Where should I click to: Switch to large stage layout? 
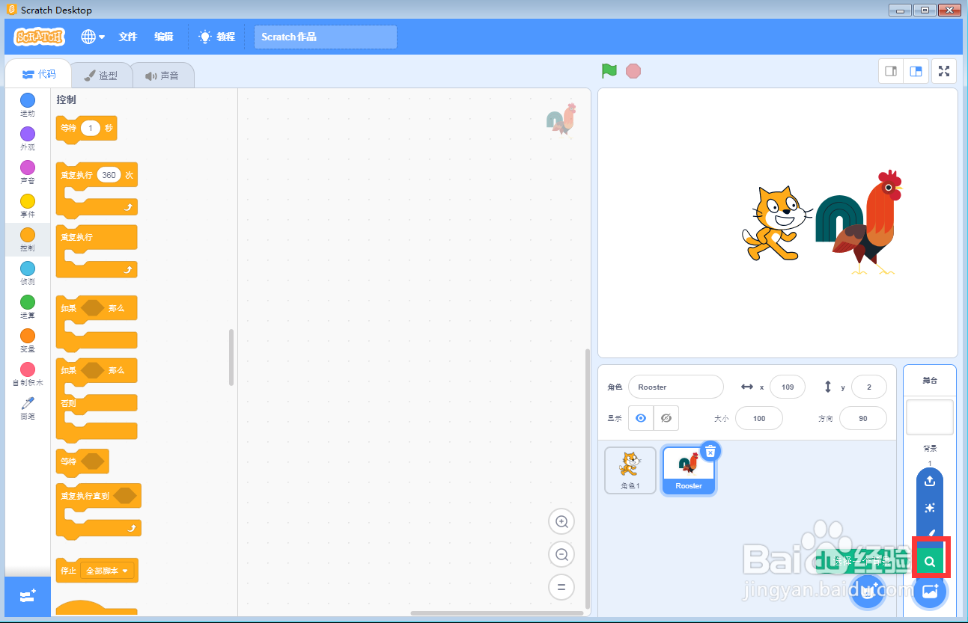(x=916, y=71)
